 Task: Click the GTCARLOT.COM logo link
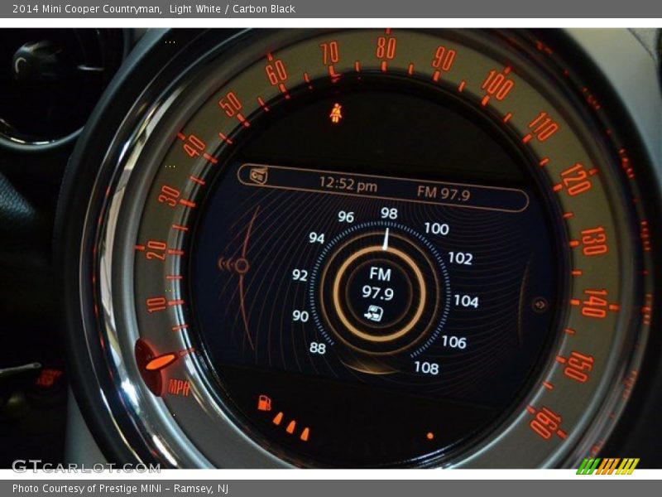[x=86, y=466]
